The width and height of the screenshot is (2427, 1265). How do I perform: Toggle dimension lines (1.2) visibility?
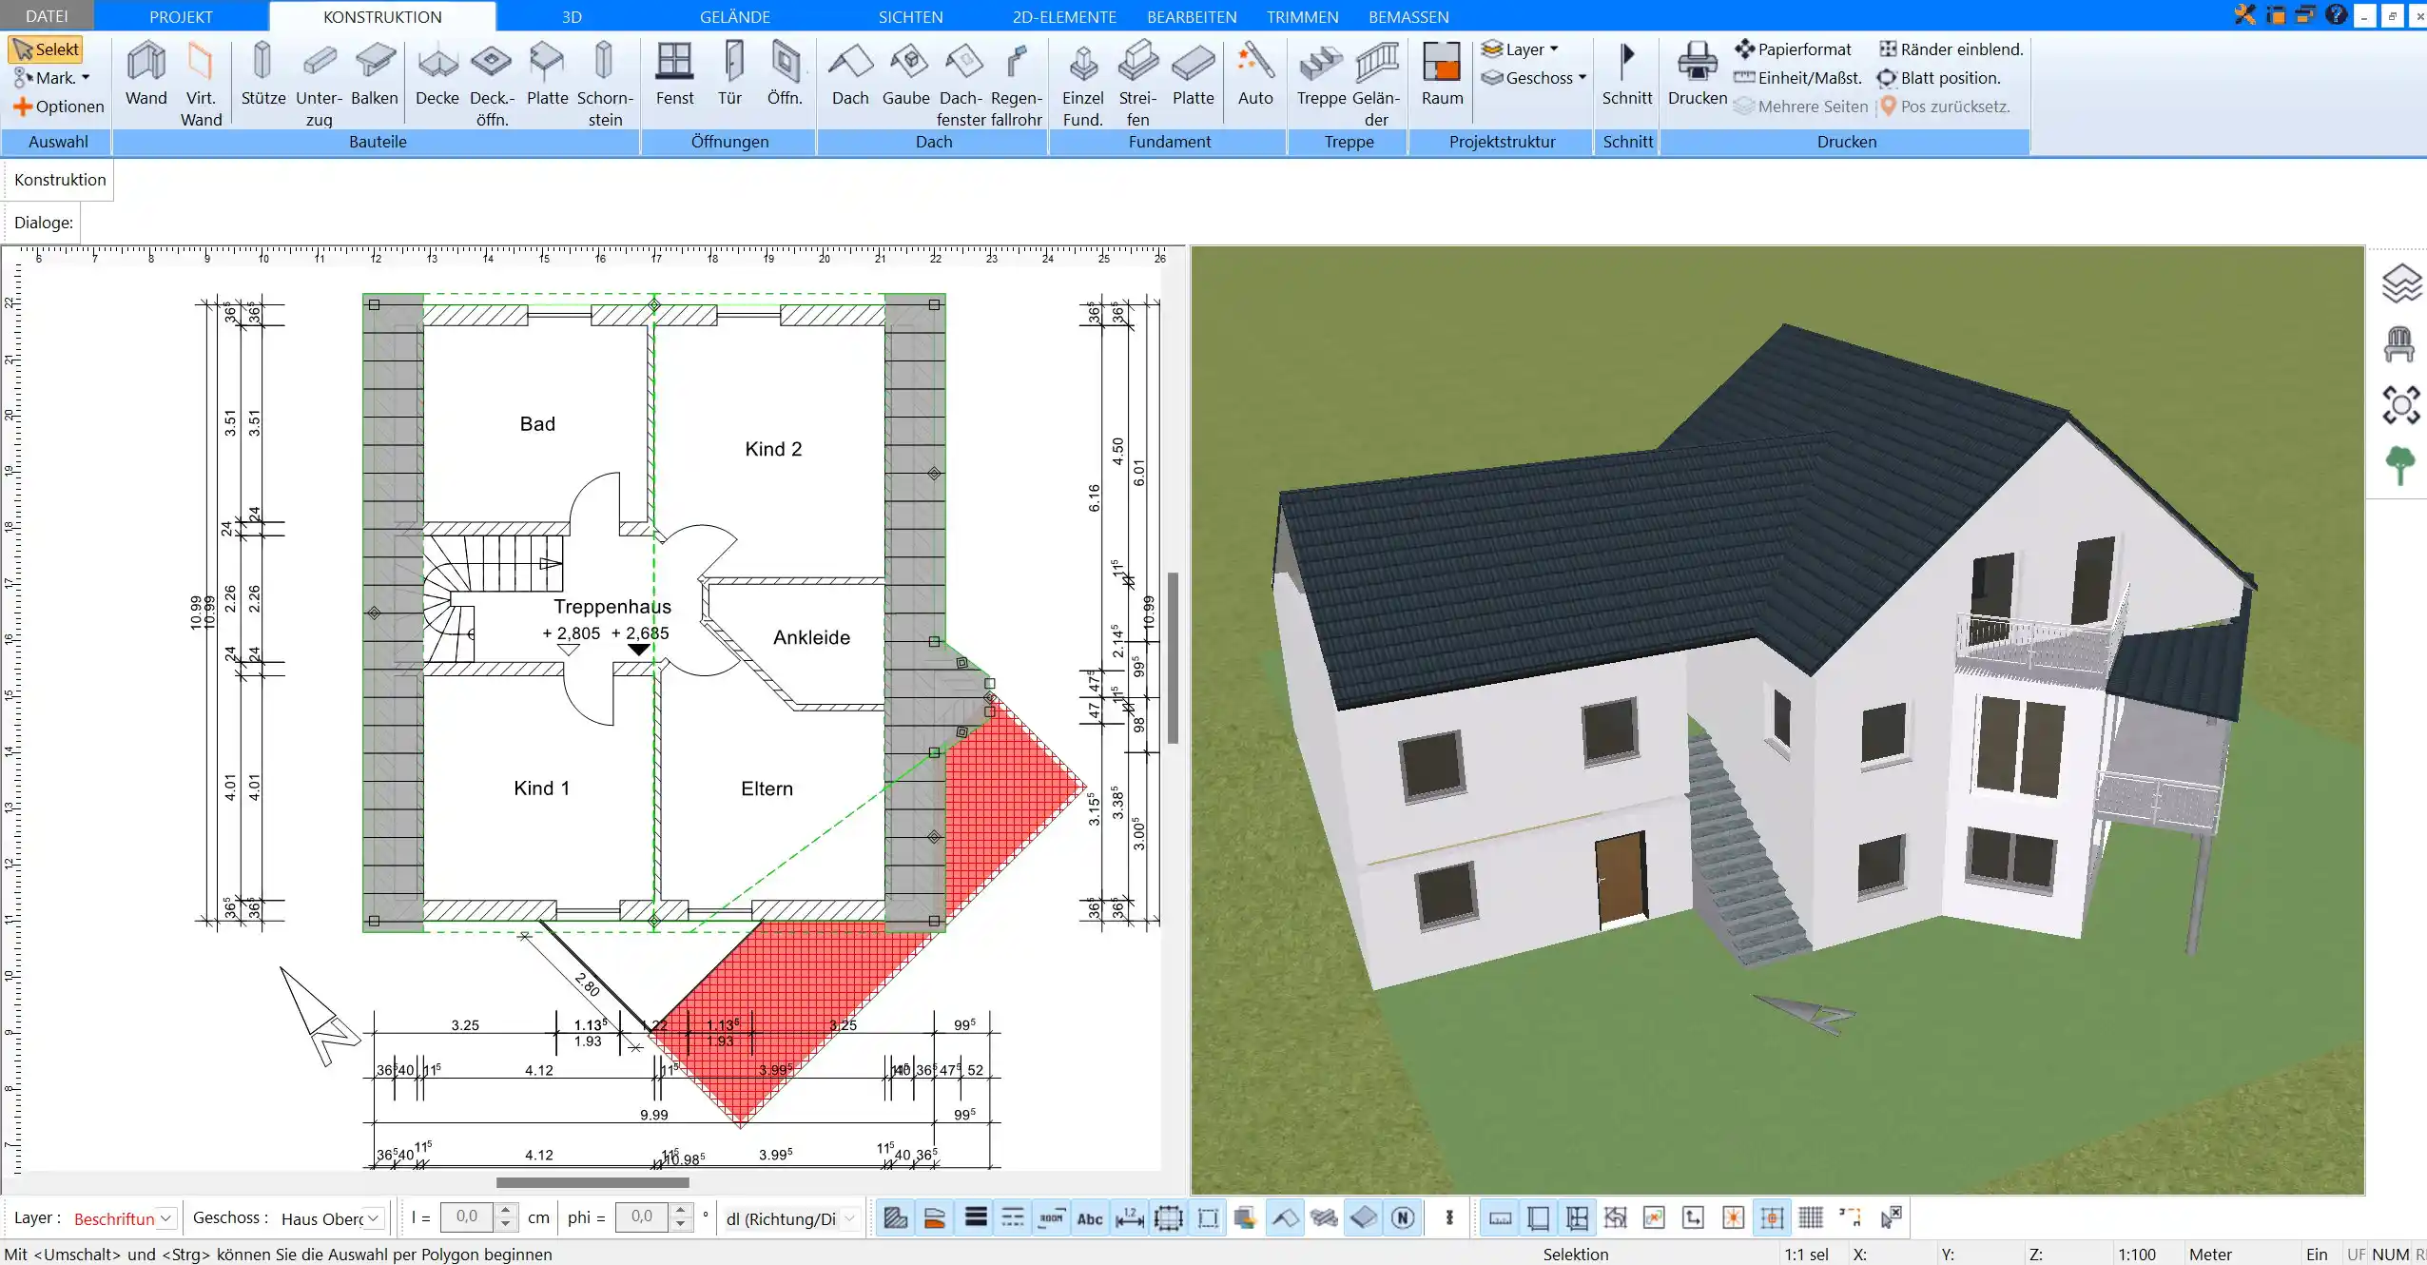(1130, 1217)
